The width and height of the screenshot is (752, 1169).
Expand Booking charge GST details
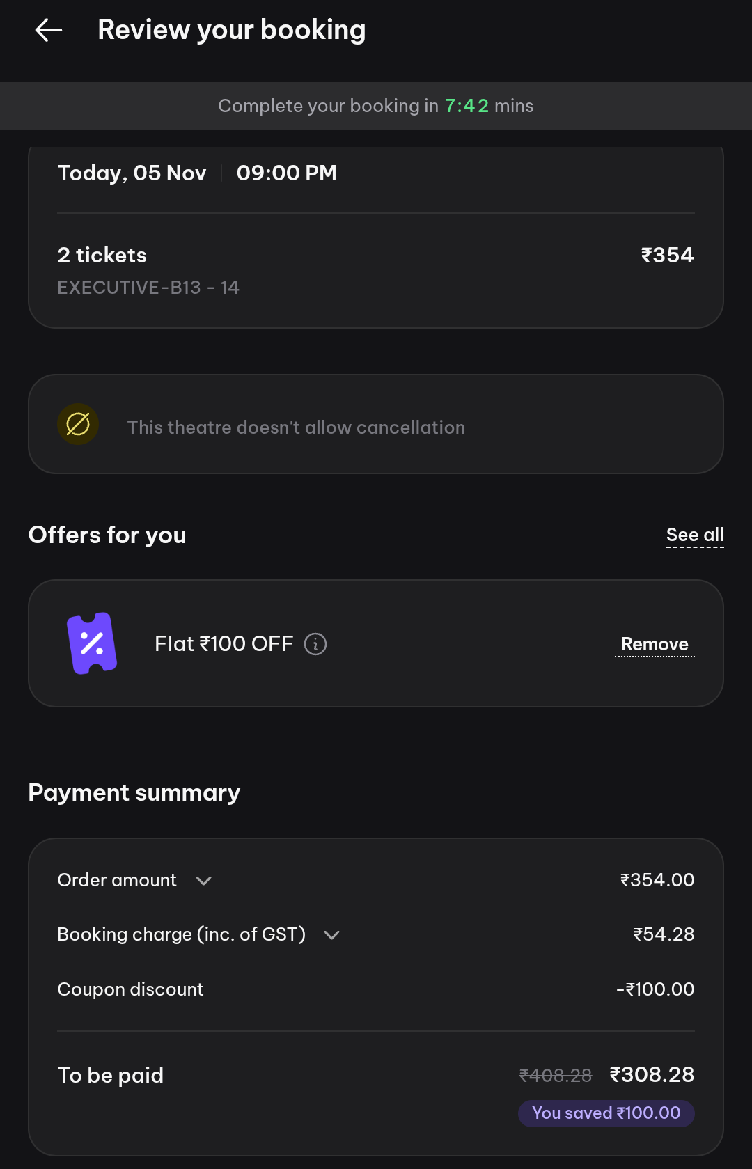(332, 935)
